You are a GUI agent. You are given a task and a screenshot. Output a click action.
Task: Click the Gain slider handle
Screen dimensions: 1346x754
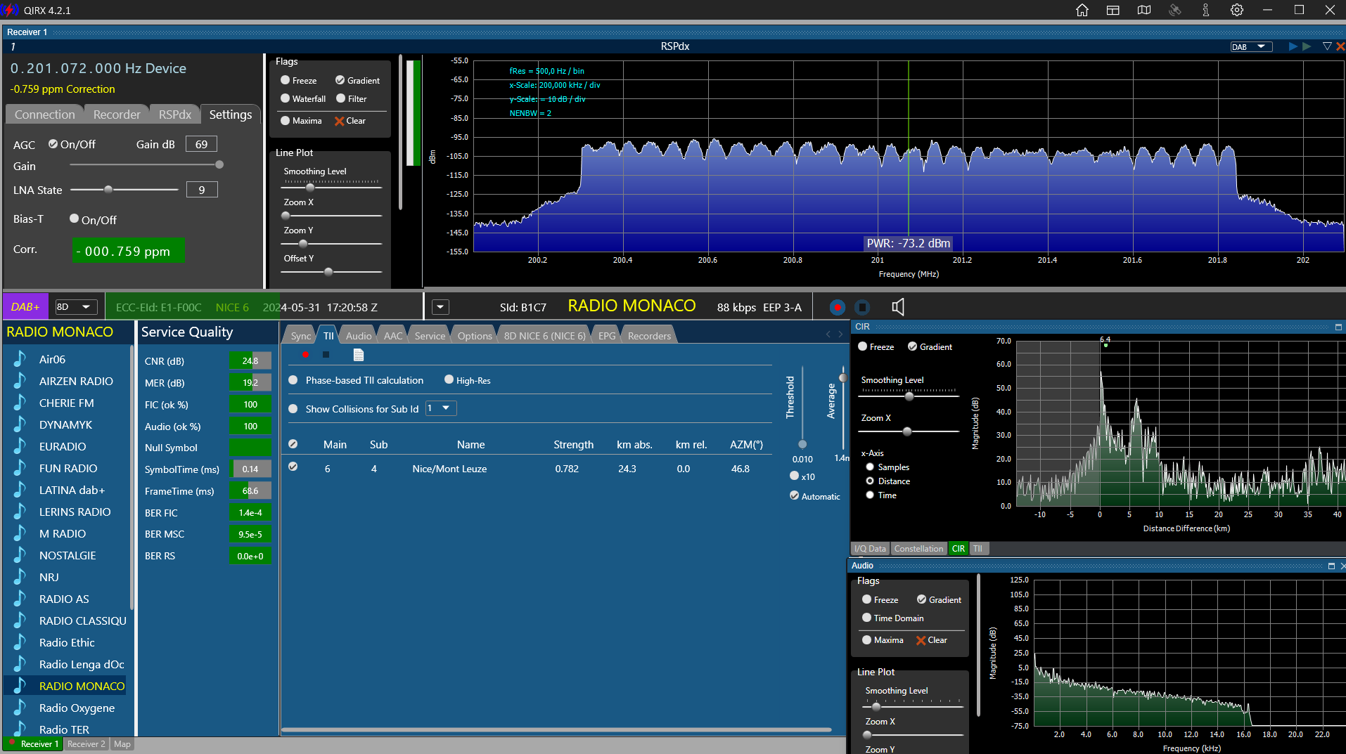coord(219,164)
